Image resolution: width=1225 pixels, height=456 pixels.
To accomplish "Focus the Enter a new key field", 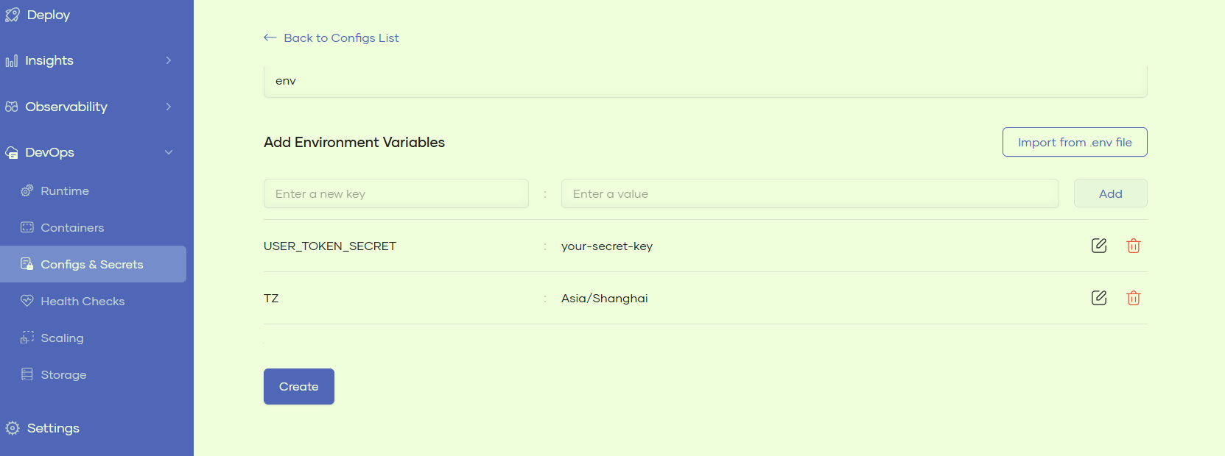I will point(396,193).
